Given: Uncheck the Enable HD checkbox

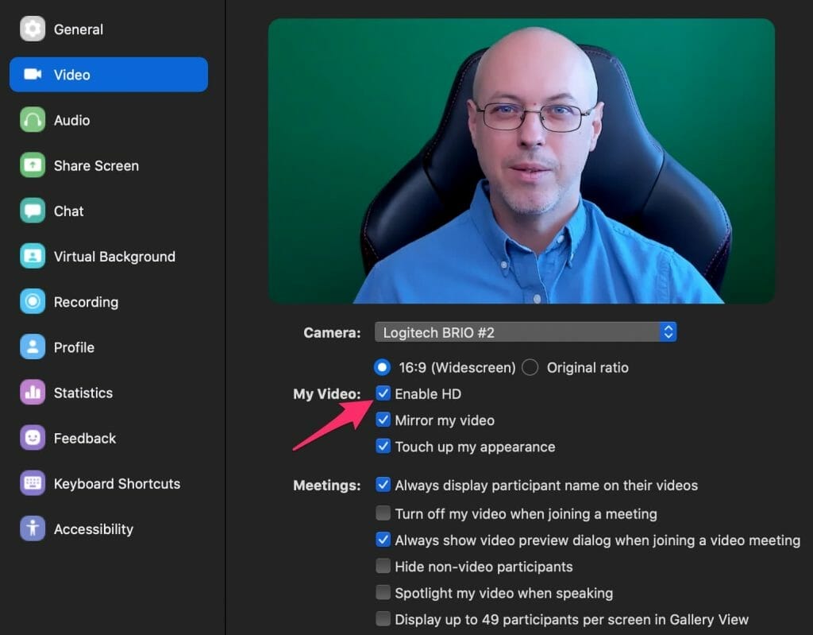Looking at the screenshot, I should 383,393.
